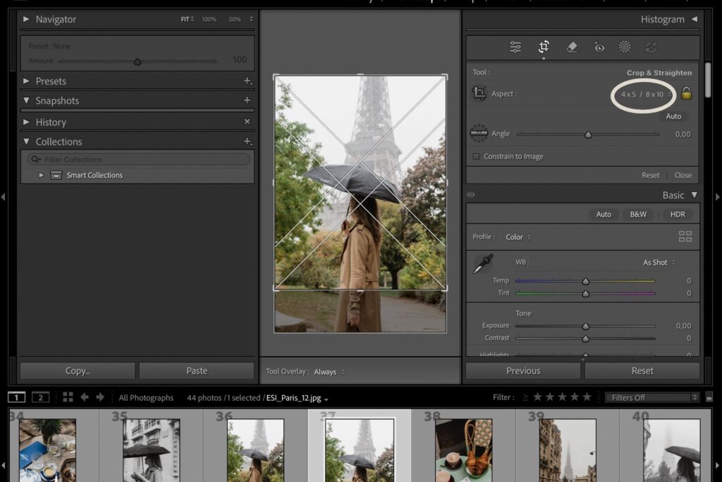
Task: Open Grid view icon in filmstrip bar
Action: 68,397
